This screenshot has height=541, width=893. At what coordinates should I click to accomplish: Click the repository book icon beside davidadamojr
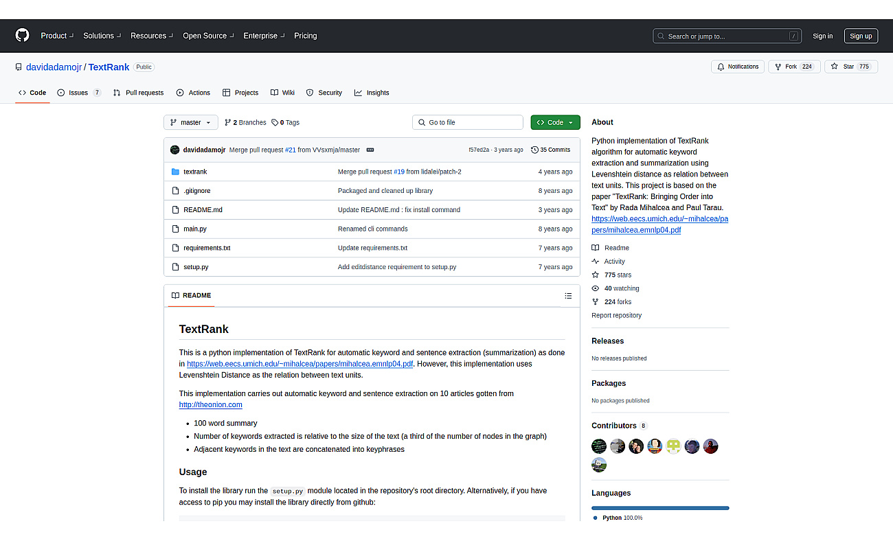19,67
